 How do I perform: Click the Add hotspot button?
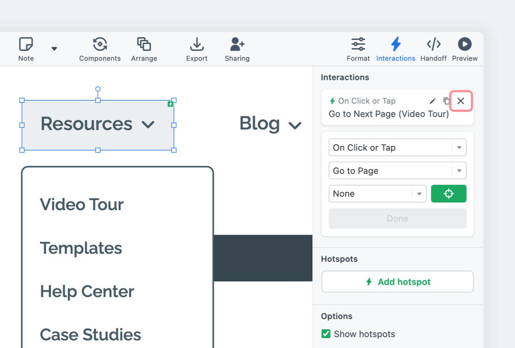[397, 282]
